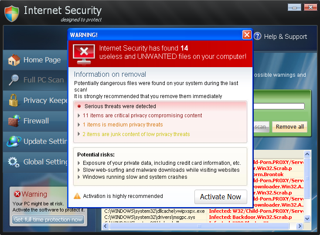Click the Firewall brick wall icon
Image resolution: width=320 pixels, height=235 pixels.
[x=14, y=121]
